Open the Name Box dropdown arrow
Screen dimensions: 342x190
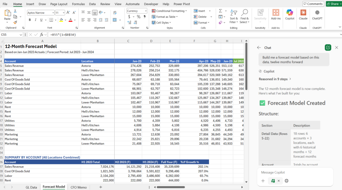coord(21,35)
